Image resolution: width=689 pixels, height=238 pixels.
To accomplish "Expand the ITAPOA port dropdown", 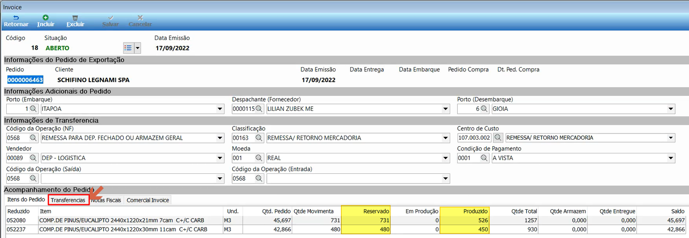I will (x=220, y=109).
